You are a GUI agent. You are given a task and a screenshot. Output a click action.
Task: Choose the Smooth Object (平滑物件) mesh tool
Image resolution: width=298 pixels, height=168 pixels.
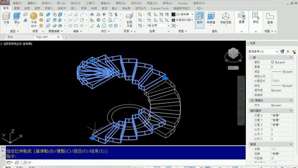pyautogui.click(x=34, y=20)
